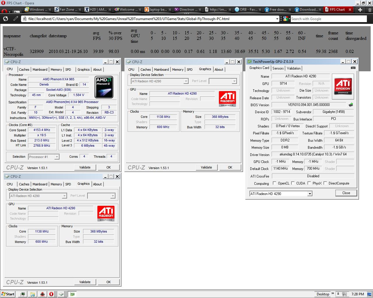Switch to the Sensors tab in GPU-Z
The image size is (373, 298).
(x=278, y=68)
